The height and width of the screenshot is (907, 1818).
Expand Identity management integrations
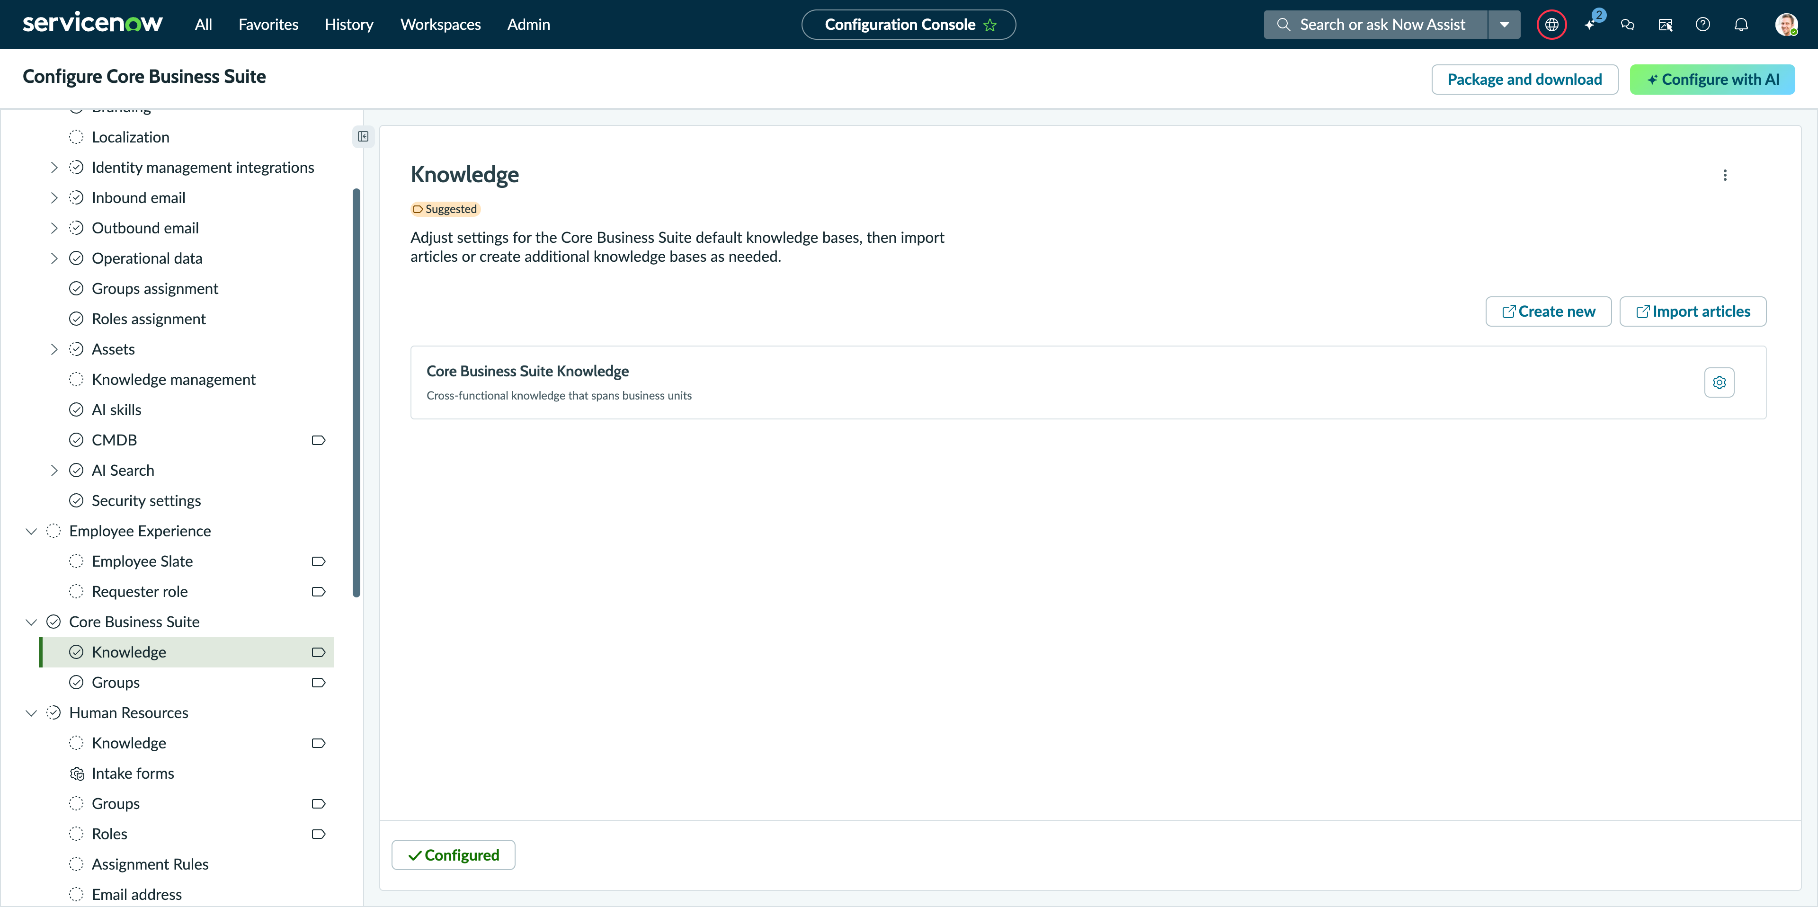pyautogui.click(x=53, y=167)
